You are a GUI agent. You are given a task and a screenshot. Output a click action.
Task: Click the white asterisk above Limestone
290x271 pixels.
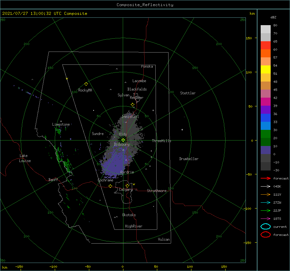coord(61,121)
